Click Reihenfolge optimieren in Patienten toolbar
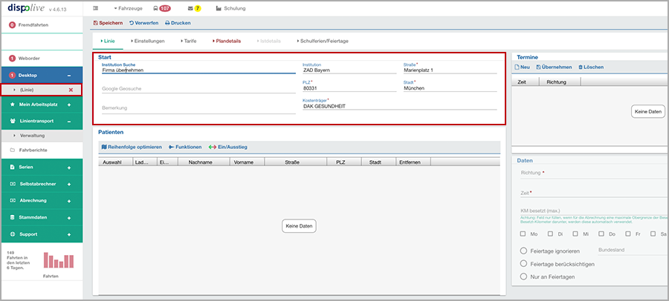Image resolution: width=669 pixels, height=301 pixels. point(132,147)
